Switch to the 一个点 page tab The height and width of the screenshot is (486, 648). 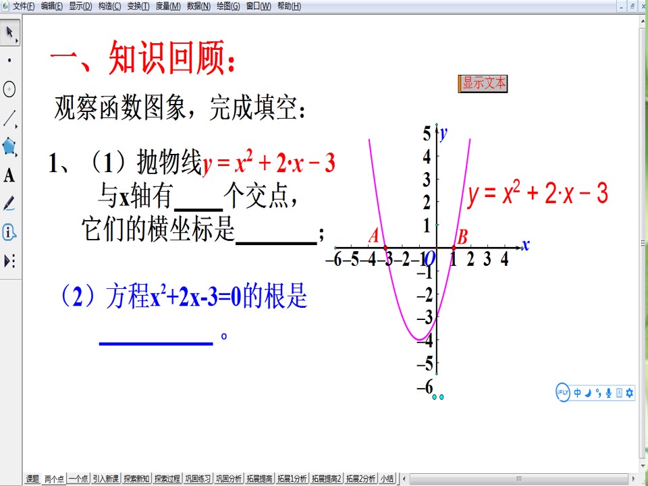(78, 479)
